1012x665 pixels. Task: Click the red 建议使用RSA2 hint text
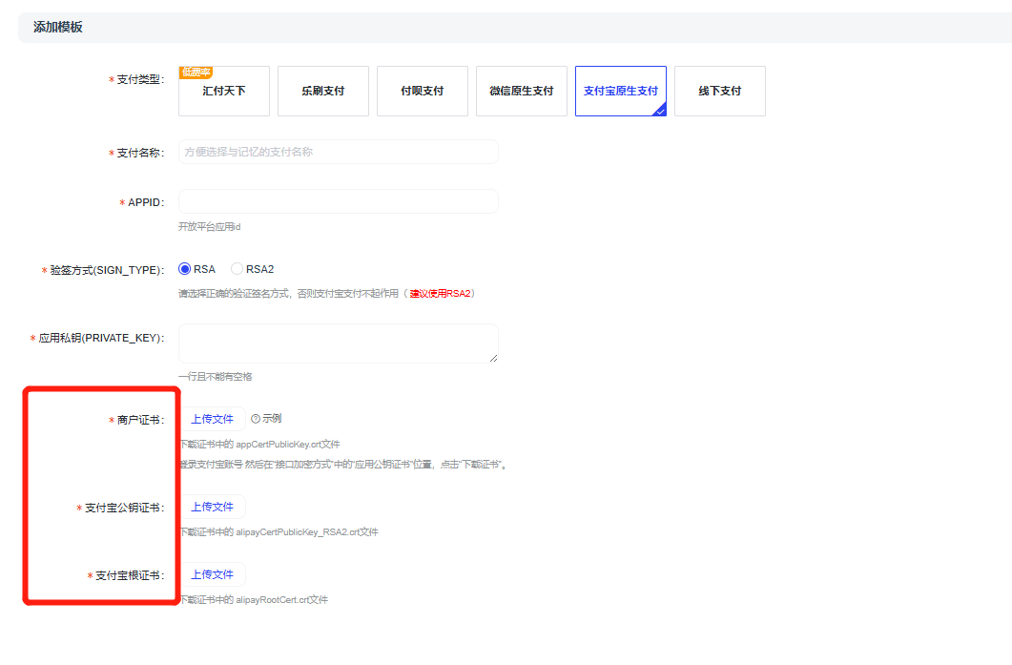[x=441, y=293]
